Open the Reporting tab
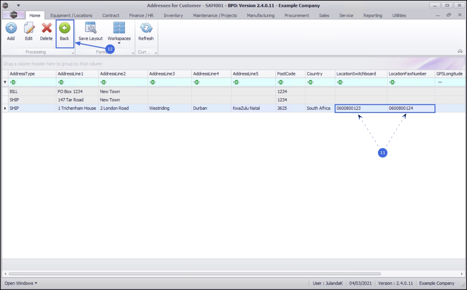 tap(373, 15)
